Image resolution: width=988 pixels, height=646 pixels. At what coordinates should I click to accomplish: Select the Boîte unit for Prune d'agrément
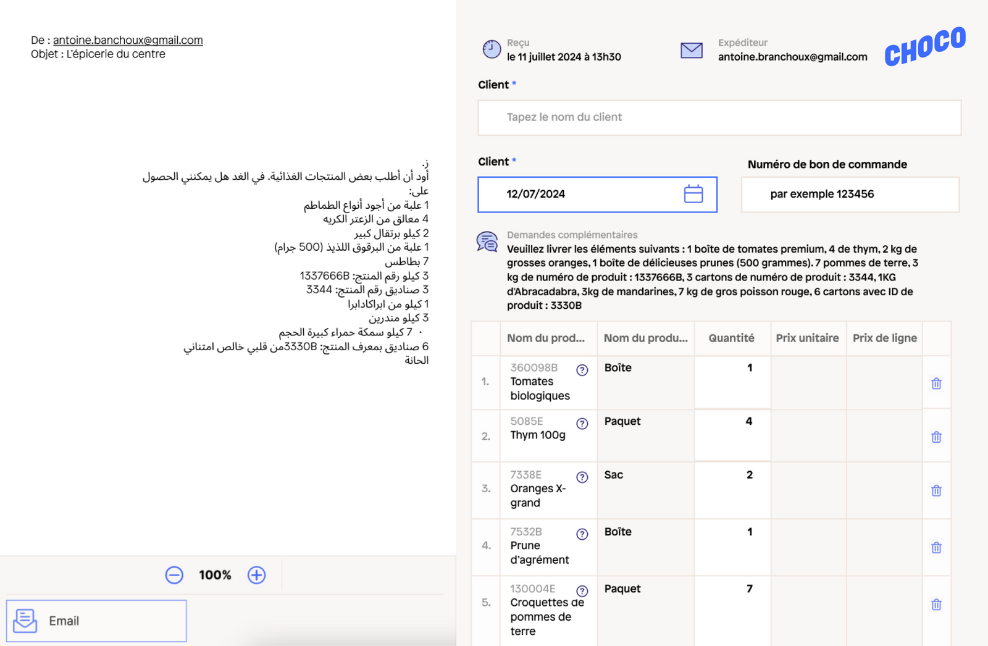point(646,547)
